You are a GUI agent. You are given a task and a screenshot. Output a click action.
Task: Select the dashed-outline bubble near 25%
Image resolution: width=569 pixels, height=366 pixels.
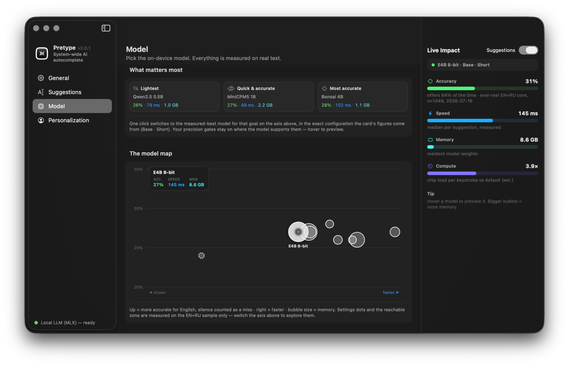point(201,255)
